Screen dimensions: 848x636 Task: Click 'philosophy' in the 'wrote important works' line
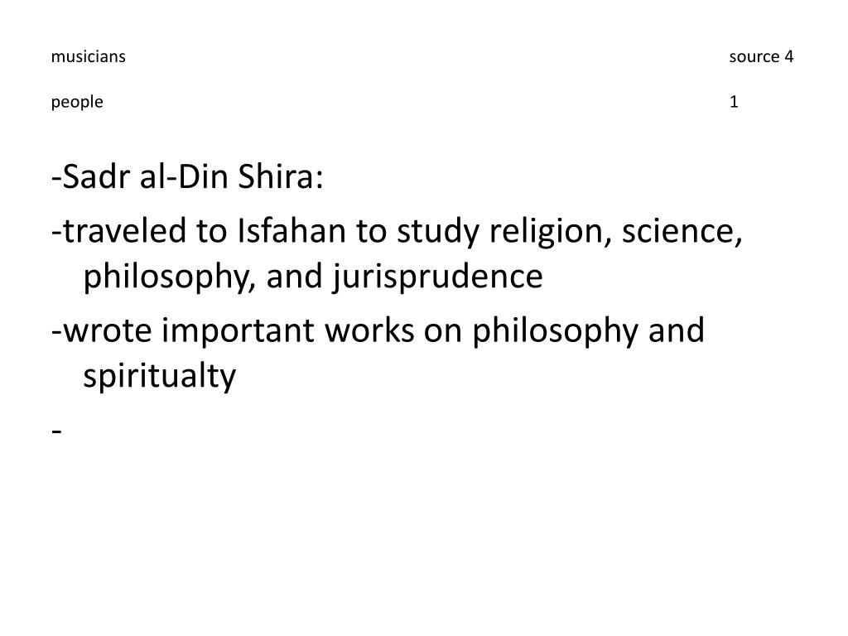tap(556, 331)
